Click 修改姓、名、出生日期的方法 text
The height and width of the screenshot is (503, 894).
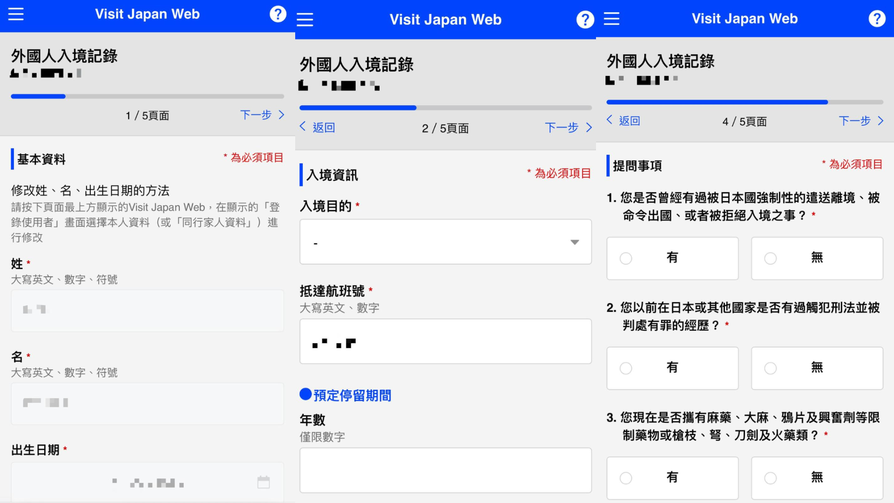[x=90, y=190]
